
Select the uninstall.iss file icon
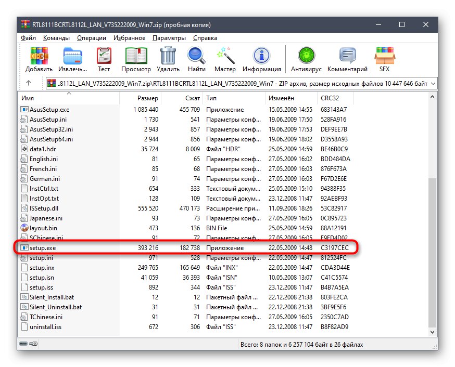click(24, 327)
